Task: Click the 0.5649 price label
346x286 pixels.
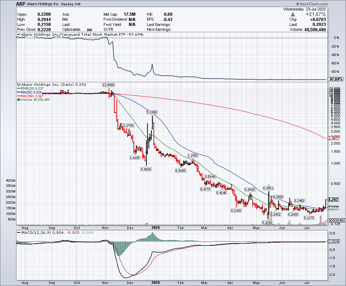Action: tap(210, 176)
